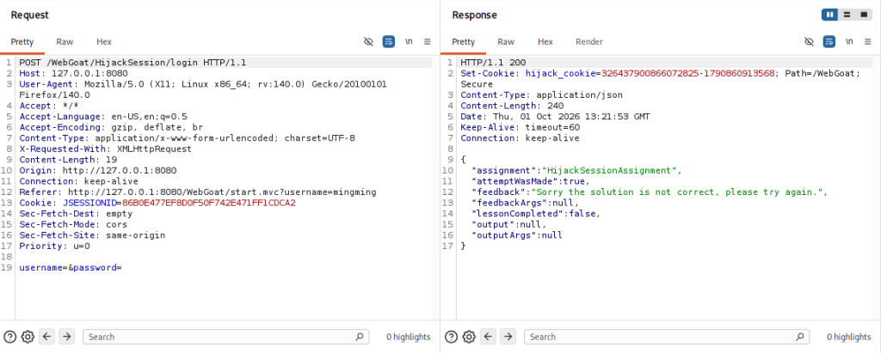Toggle line wrap icon in Response pane

[829, 41]
